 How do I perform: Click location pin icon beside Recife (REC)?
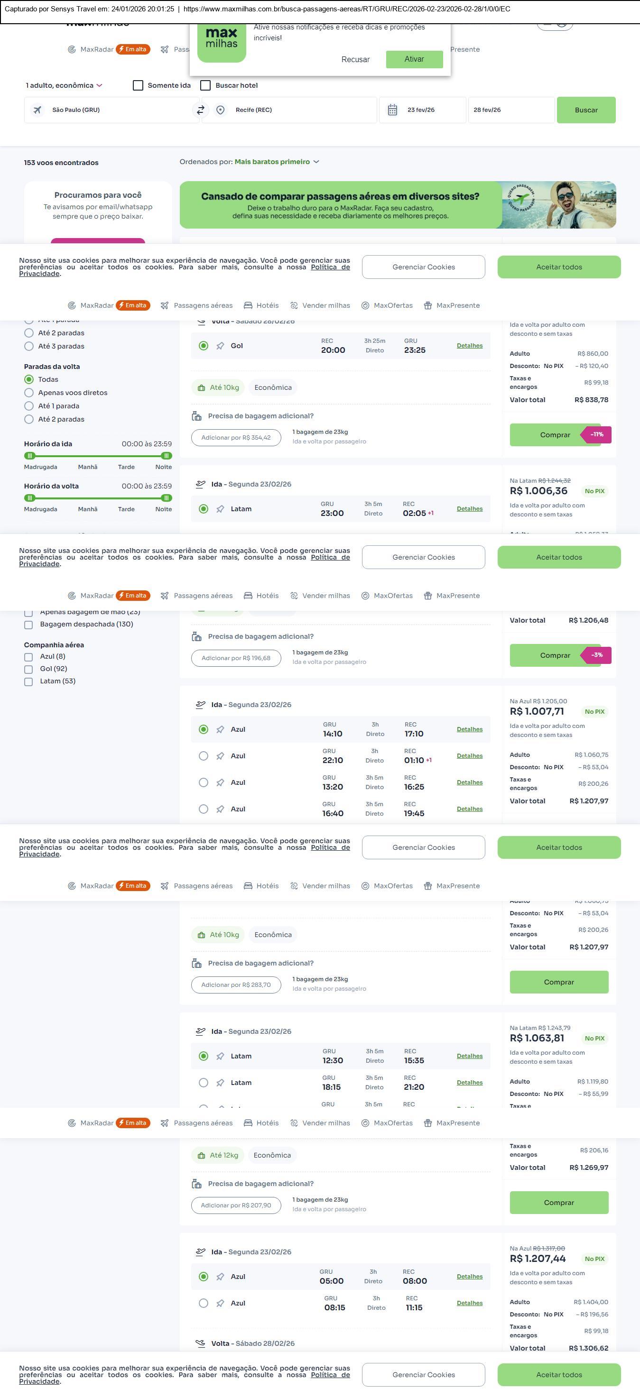tap(221, 110)
